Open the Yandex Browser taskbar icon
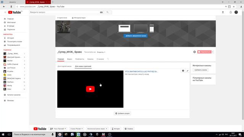This screenshot has height=137, width=244. (x=60, y=134)
